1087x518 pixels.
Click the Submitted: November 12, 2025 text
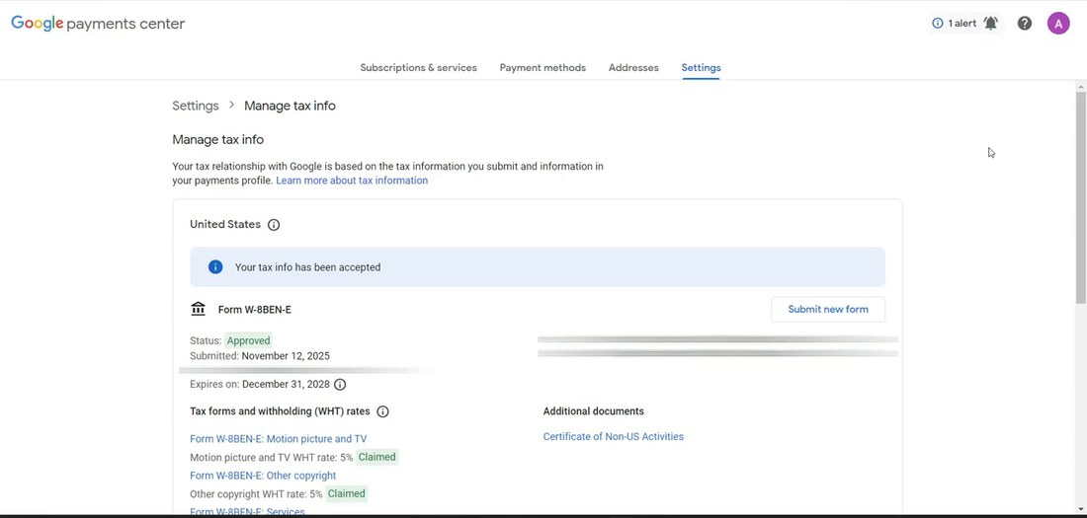pos(260,356)
